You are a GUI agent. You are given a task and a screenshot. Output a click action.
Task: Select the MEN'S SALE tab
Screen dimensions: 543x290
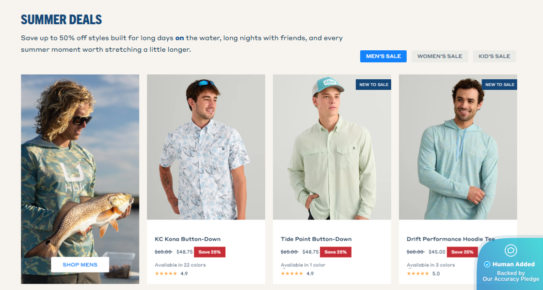383,56
